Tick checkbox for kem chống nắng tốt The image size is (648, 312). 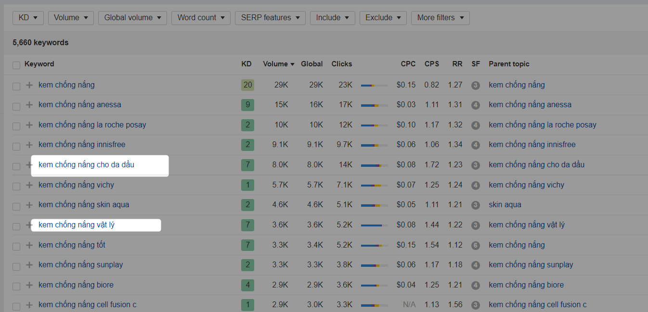16,246
